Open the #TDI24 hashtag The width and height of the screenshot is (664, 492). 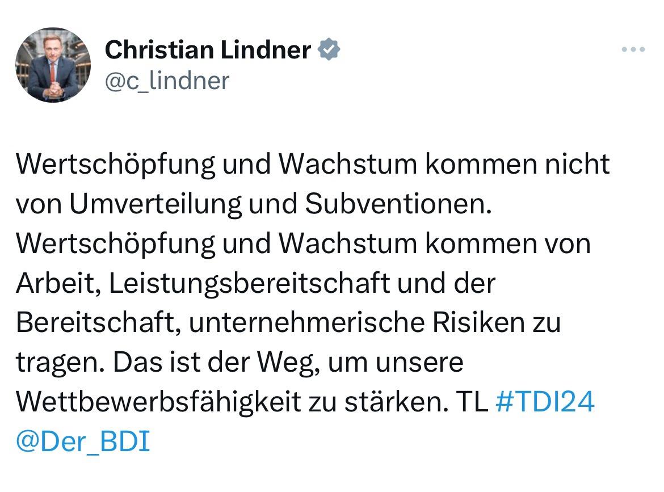[545, 402]
